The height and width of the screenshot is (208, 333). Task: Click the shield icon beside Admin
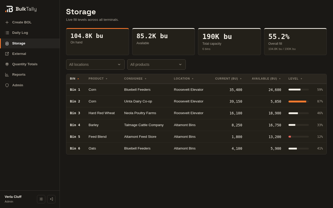[7, 85]
